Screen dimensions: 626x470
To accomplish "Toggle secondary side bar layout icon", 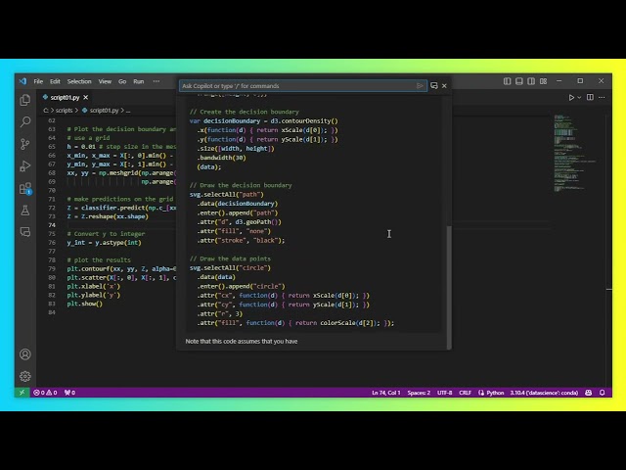I will 531,81.
